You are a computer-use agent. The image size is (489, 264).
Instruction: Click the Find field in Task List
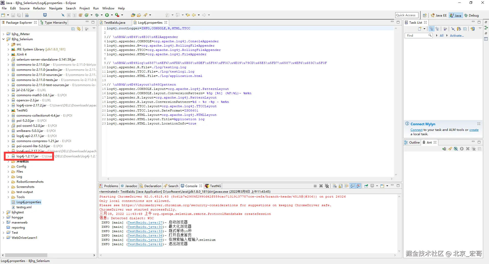coord(418,36)
